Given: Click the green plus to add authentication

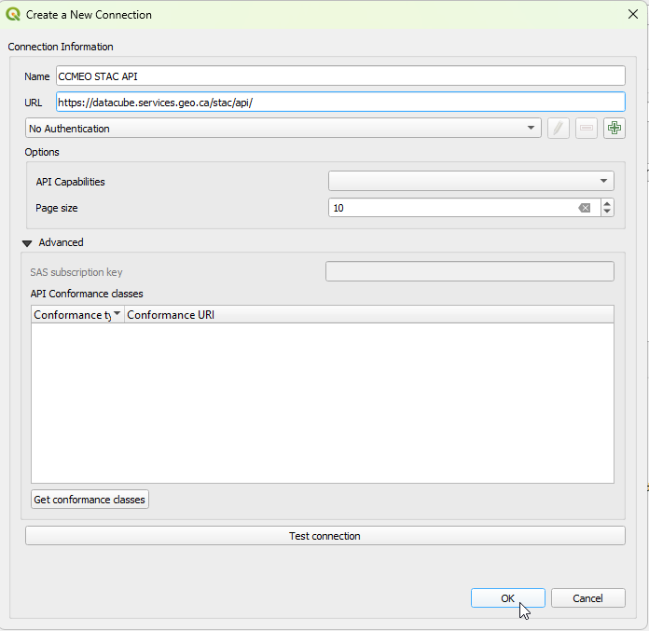Looking at the screenshot, I should coord(614,129).
